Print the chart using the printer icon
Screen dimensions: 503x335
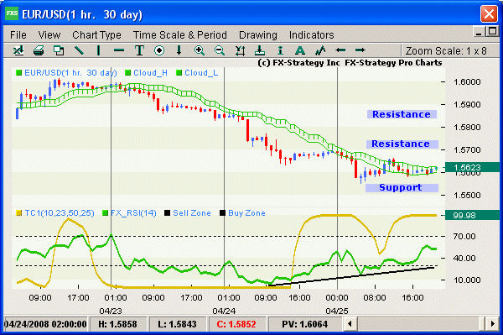(x=39, y=50)
